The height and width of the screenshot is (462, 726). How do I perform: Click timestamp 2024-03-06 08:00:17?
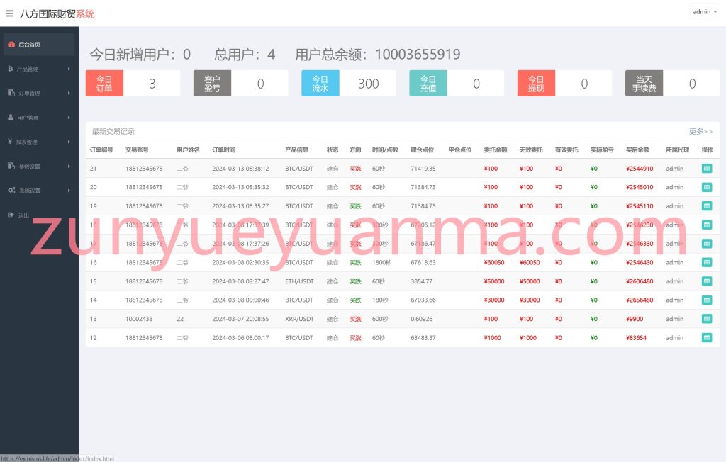[x=240, y=338]
